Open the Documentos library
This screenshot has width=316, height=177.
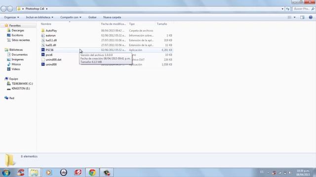(20, 55)
